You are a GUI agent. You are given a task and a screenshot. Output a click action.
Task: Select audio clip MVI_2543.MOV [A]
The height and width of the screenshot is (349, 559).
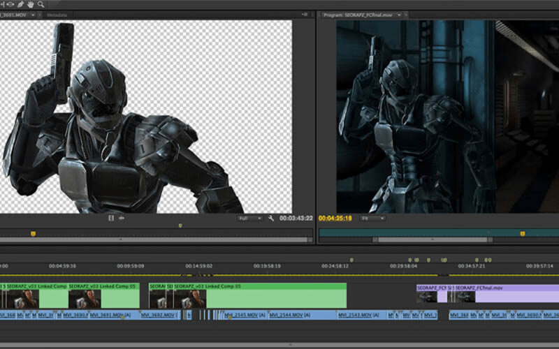pos(361,315)
